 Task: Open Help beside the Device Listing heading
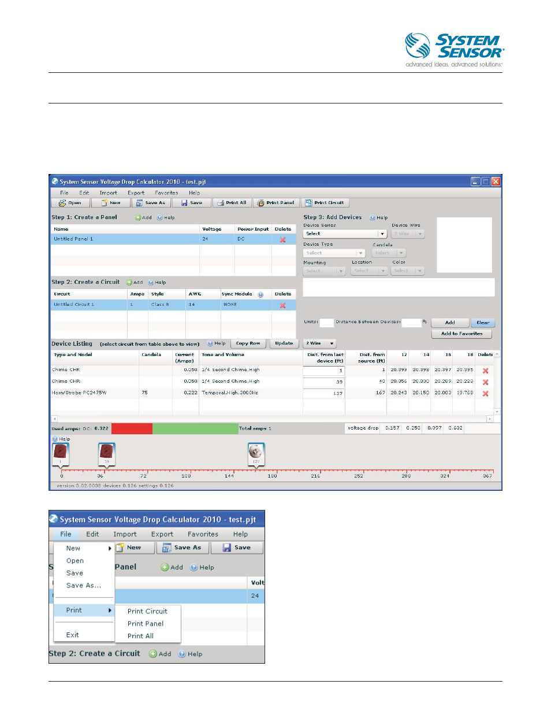(x=210, y=343)
